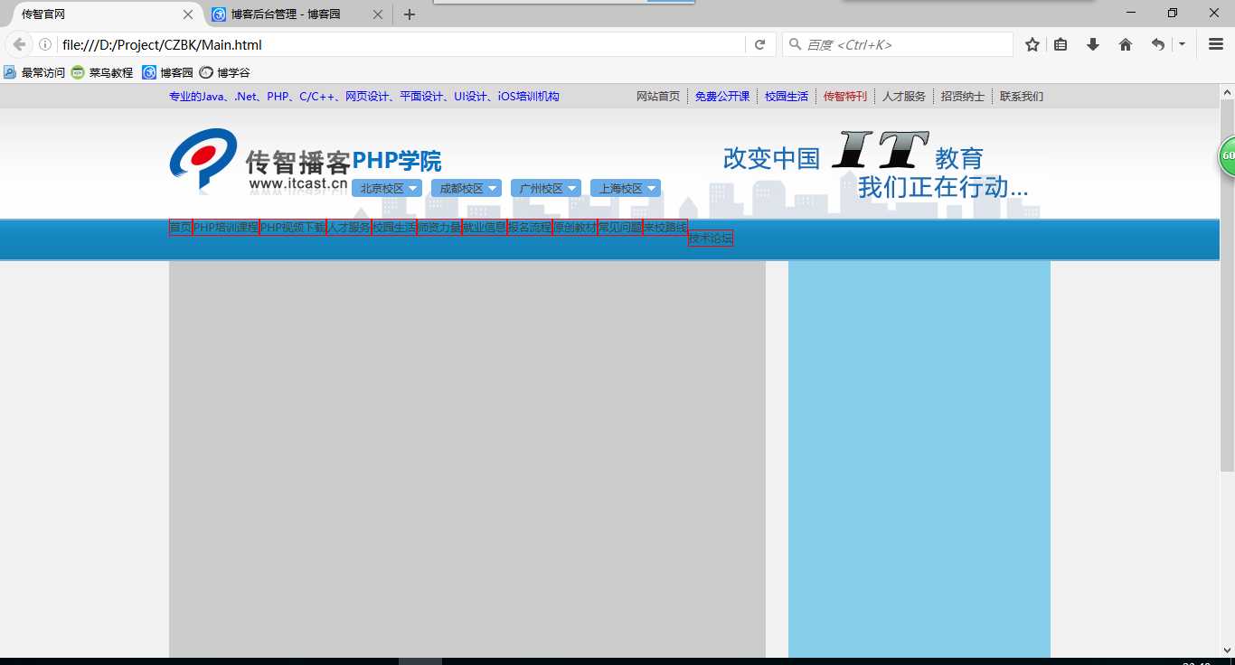
Task: Click the top-bar 人才服务 link
Action: coord(903,97)
